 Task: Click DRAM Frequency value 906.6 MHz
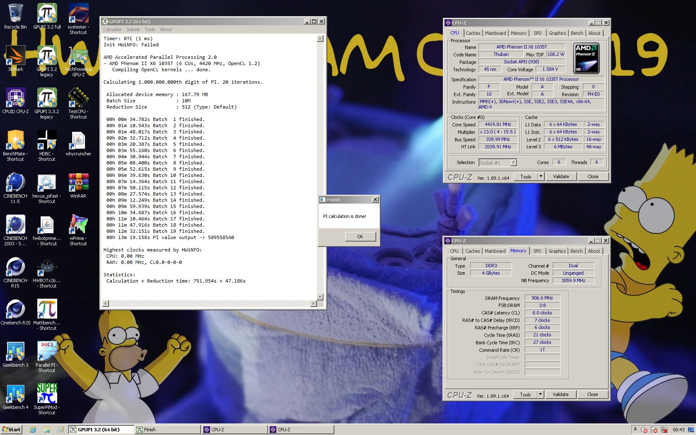pos(542,298)
